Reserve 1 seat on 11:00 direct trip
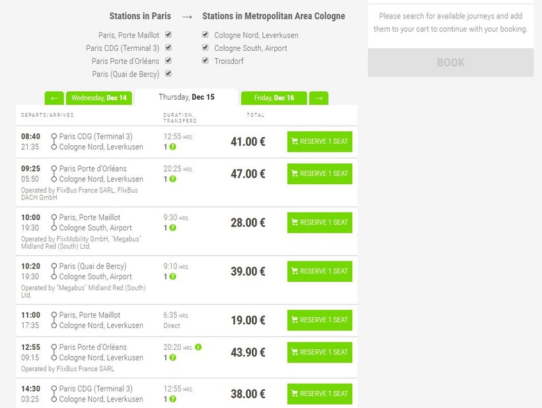Viewport: 542px width, 408px height. click(x=319, y=320)
